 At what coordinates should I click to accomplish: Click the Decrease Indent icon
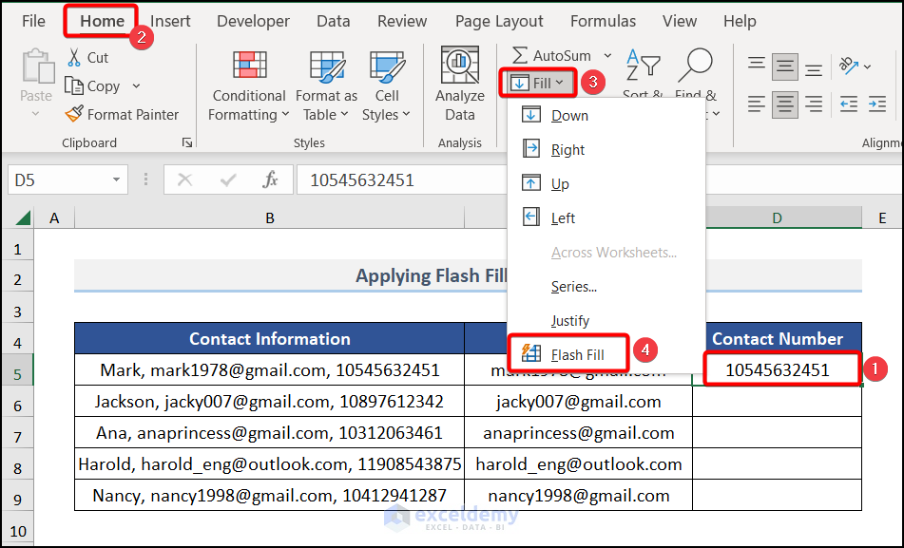click(x=849, y=104)
